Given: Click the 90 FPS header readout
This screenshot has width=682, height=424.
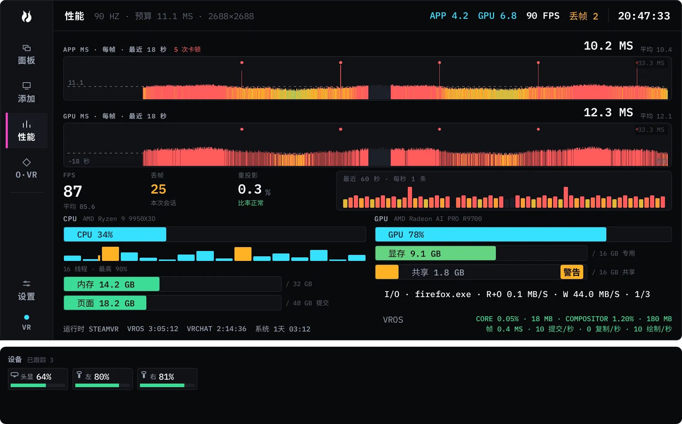Looking at the screenshot, I should coord(543,16).
